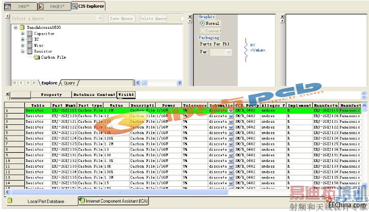The image size is (369, 212).
Task: Click the Visibl header tab
Action: (x=126, y=94)
